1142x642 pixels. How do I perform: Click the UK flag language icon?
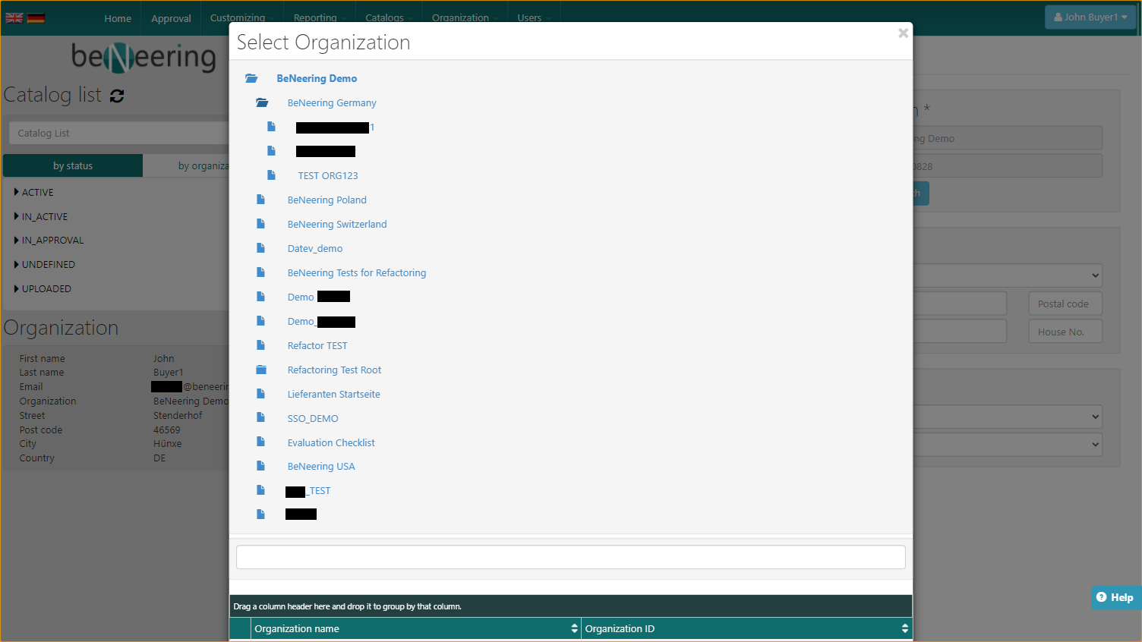point(14,17)
